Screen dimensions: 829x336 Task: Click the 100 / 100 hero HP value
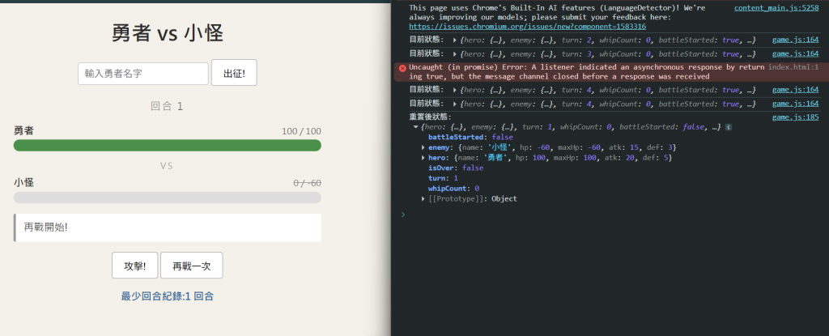point(301,131)
